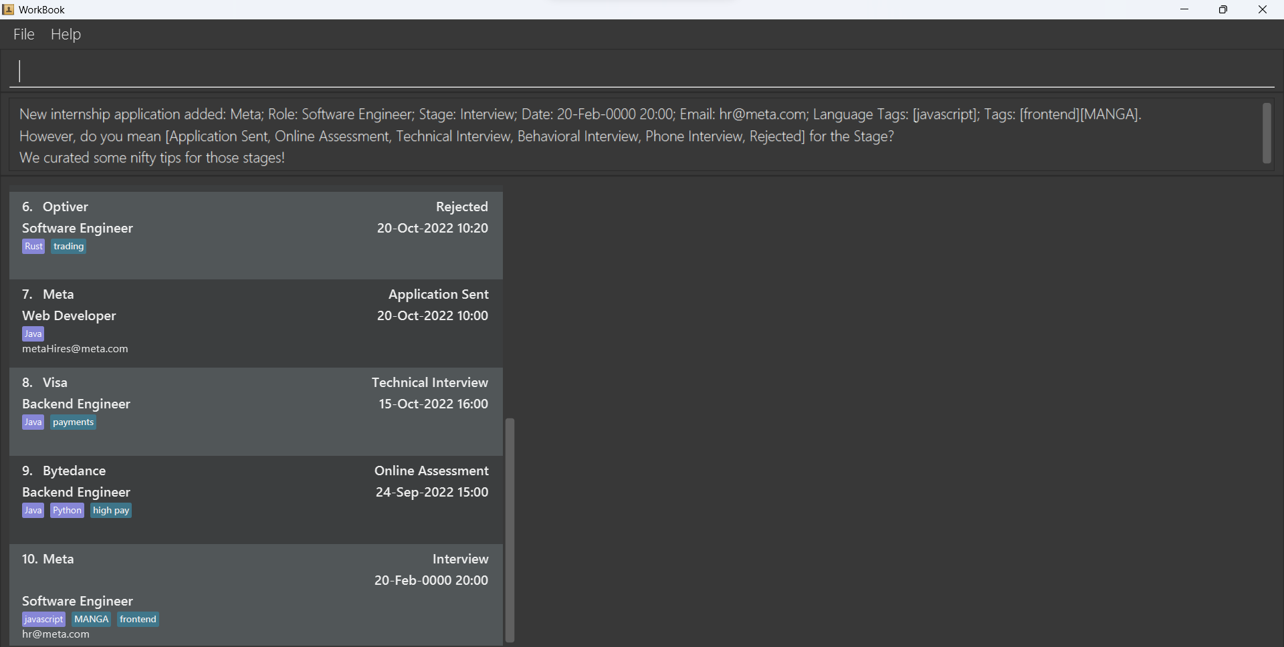Image resolution: width=1284 pixels, height=647 pixels.
Task: Click the payments tag on Visa
Action: [74, 422]
